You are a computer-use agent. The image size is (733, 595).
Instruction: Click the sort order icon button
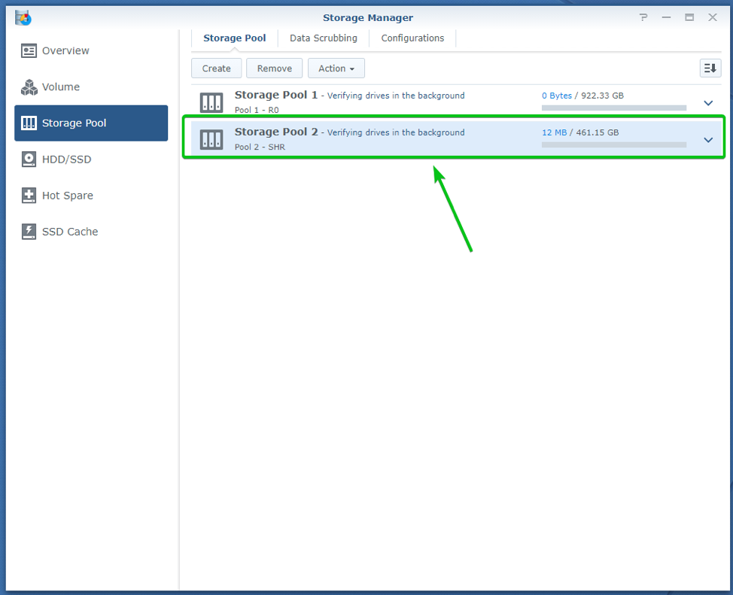click(710, 68)
